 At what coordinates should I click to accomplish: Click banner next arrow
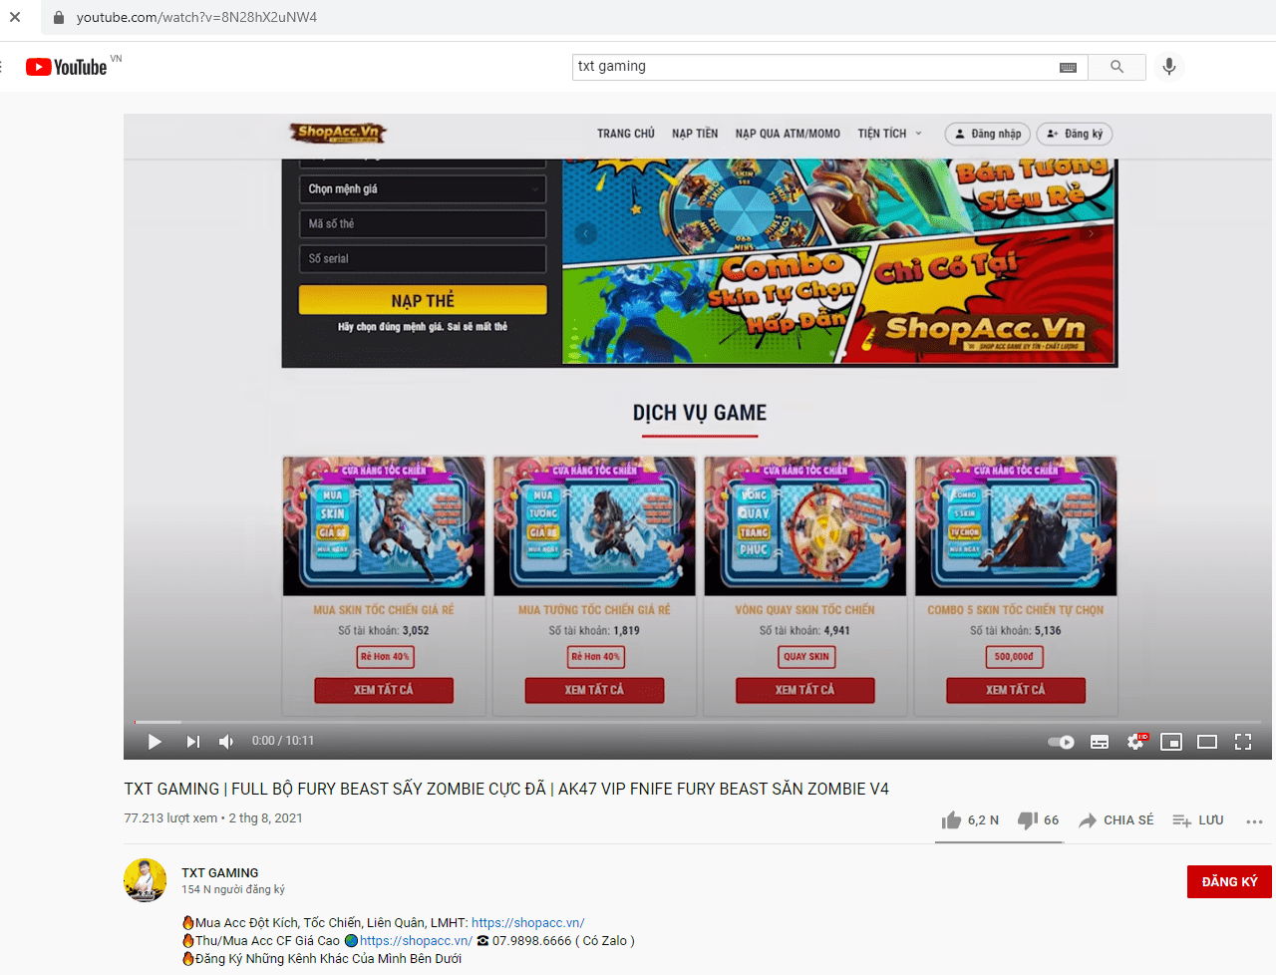tap(1091, 233)
